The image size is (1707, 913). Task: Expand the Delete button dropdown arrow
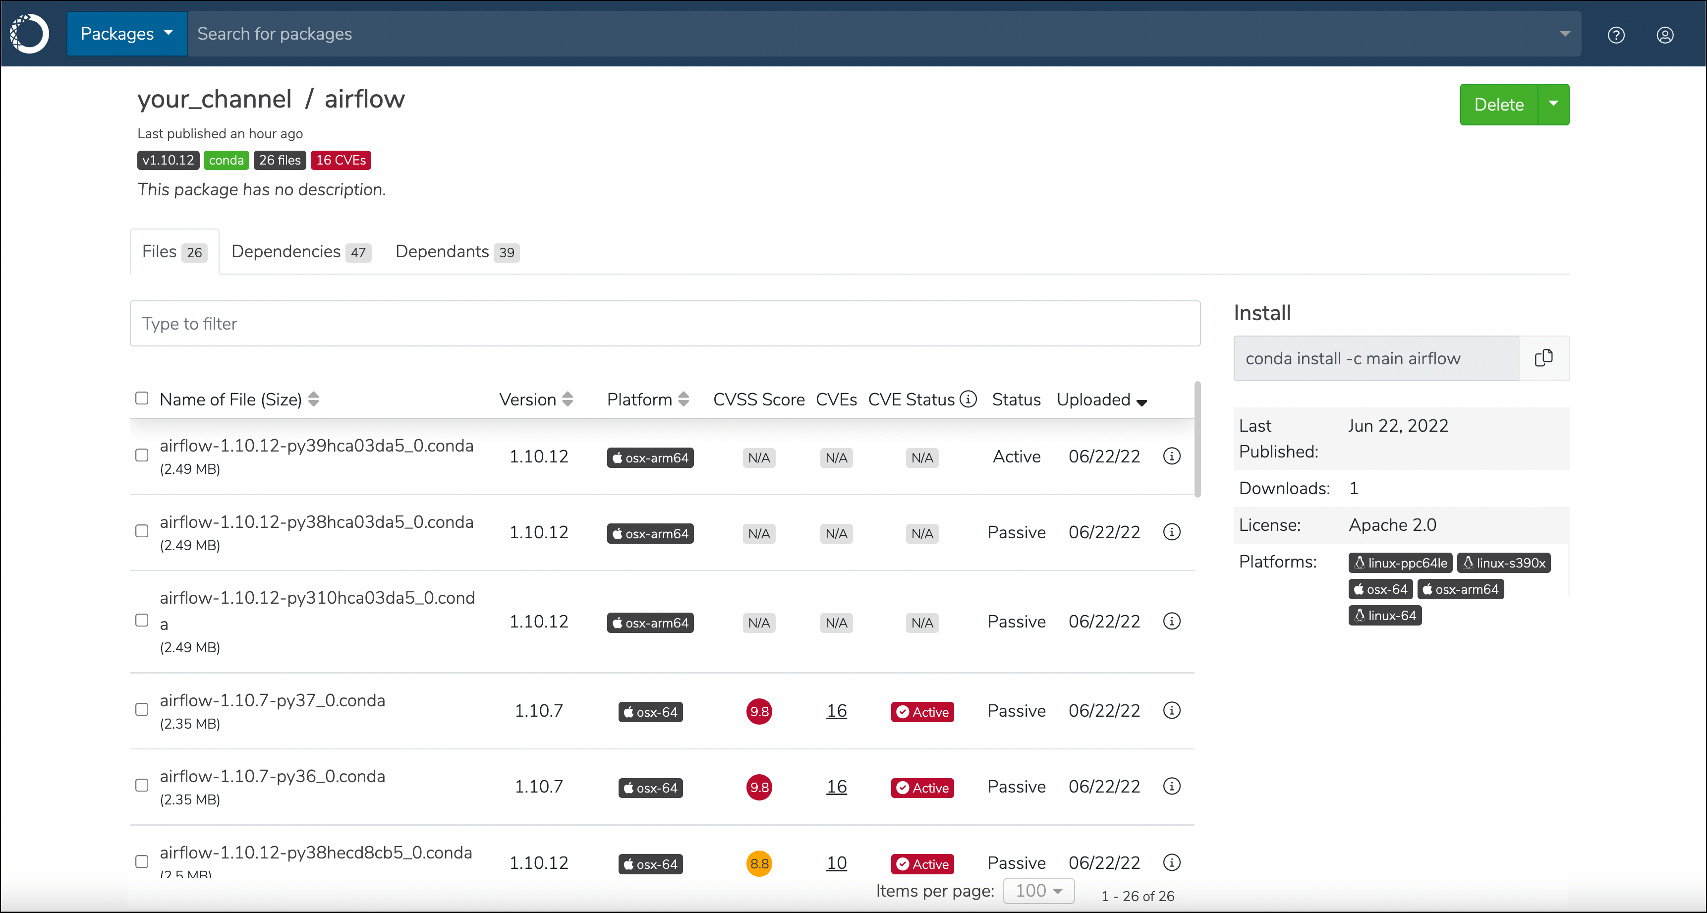(x=1553, y=104)
